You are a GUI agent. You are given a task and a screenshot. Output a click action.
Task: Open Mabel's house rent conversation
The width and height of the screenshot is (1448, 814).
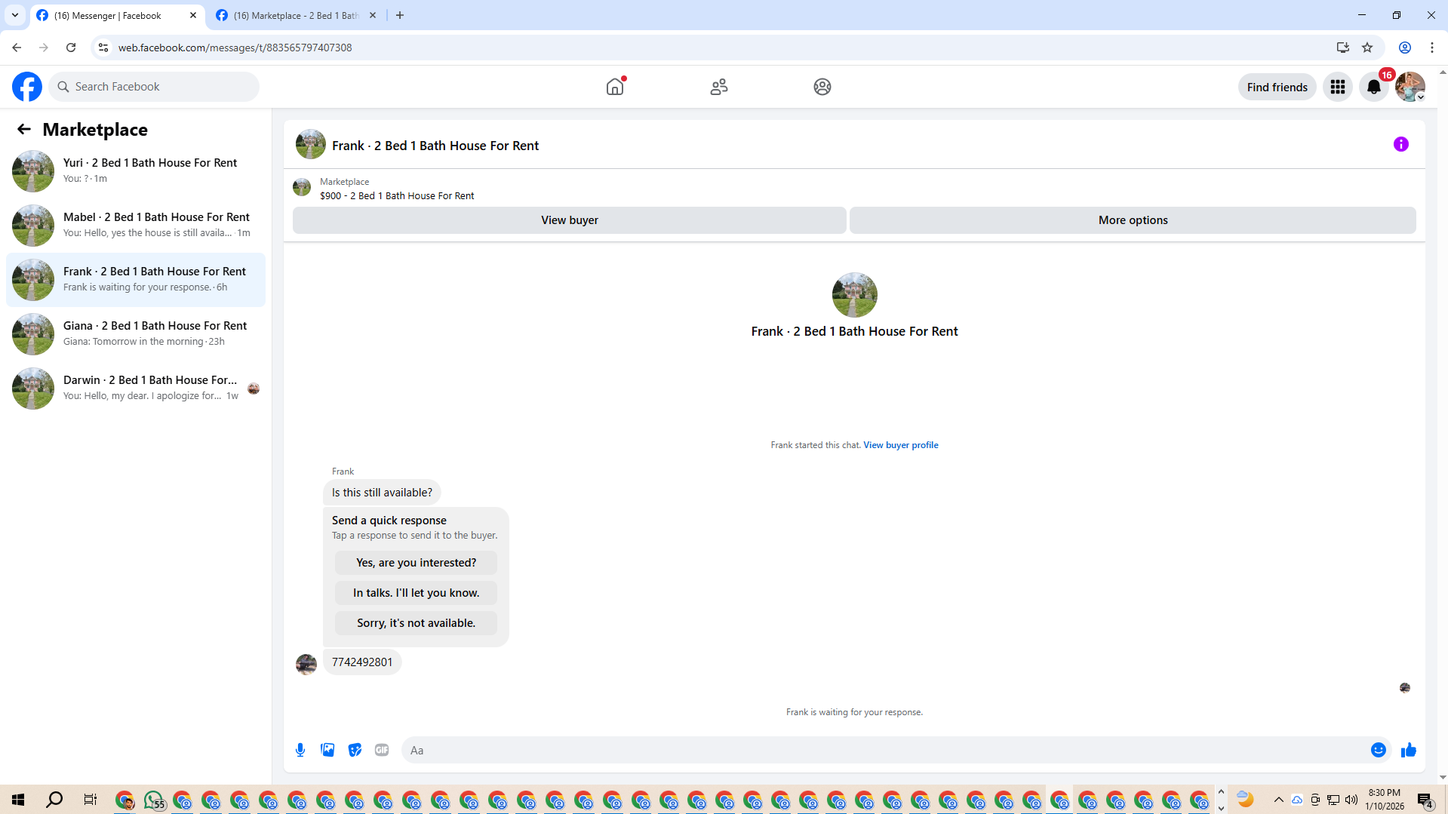click(136, 225)
